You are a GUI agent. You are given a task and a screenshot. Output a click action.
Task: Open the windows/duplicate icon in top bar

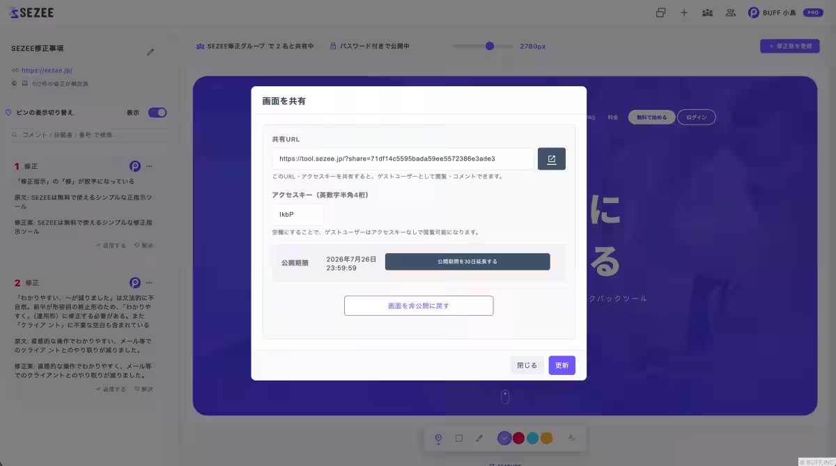pyautogui.click(x=661, y=13)
